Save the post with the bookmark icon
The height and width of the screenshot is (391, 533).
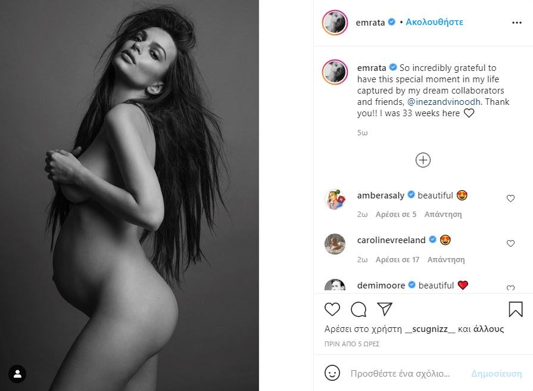coord(515,309)
